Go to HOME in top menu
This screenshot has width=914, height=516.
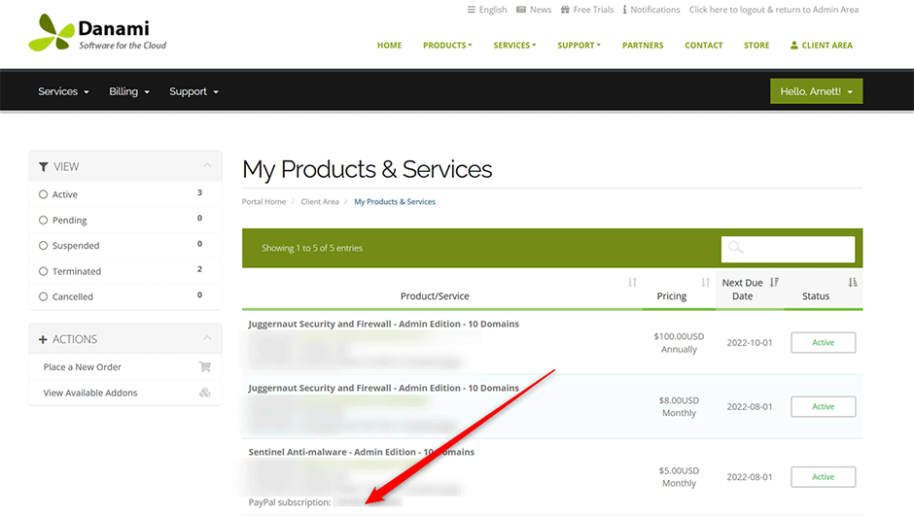point(389,45)
